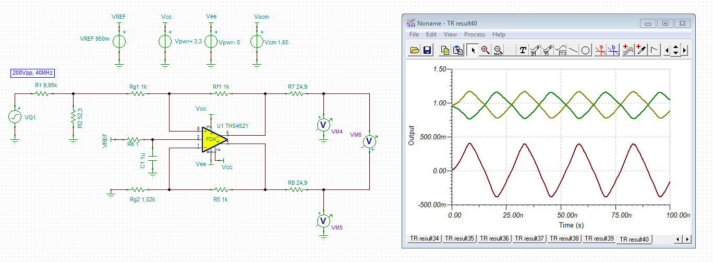Open the View menu

pos(450,34)
